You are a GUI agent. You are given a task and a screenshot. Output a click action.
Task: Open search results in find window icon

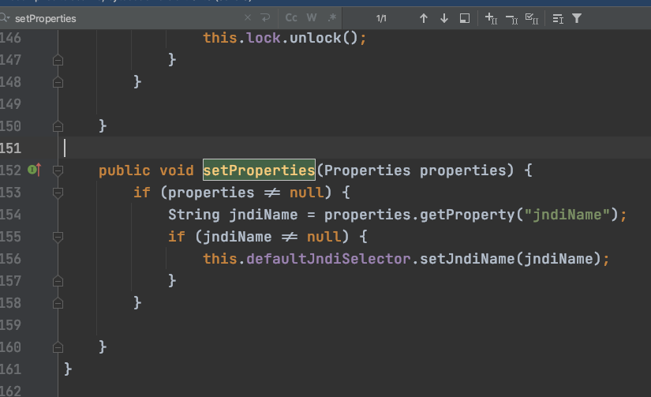tap(465, 18)
